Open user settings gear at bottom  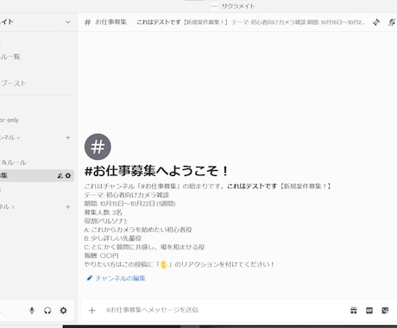pyautogui.click(x=64, y=311)
